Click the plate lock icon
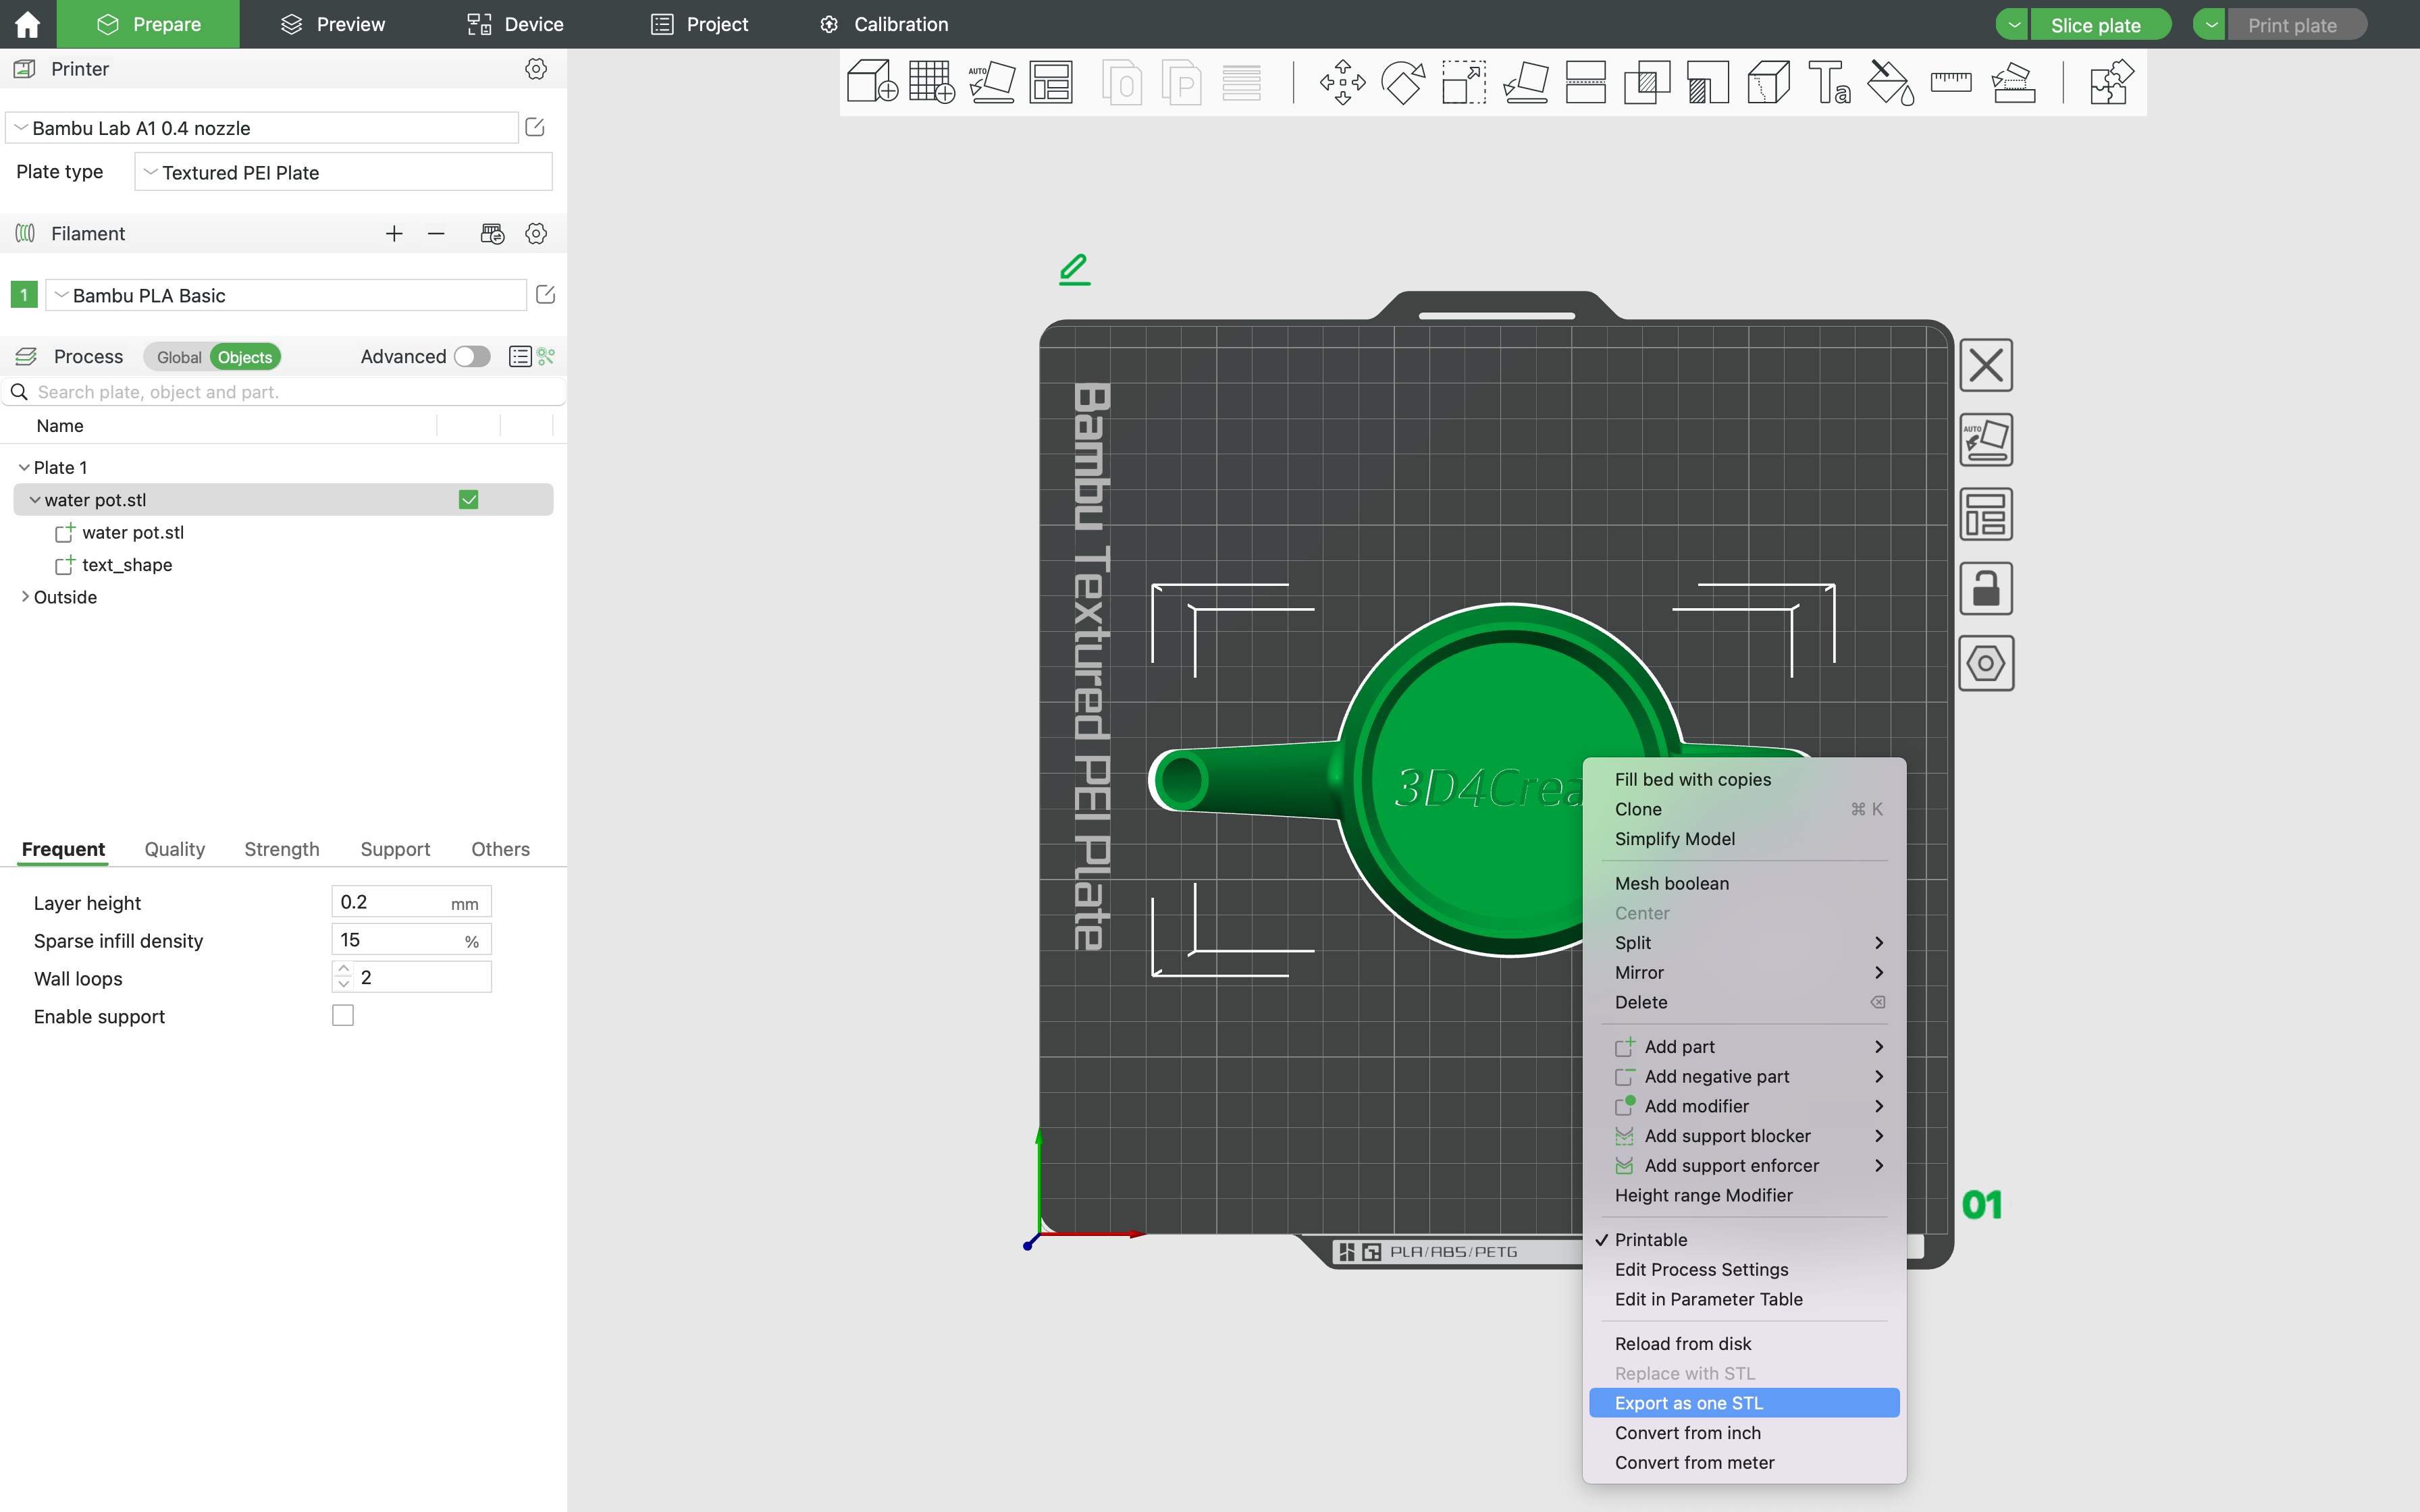2420x1512 pixels. [1985, 589]
